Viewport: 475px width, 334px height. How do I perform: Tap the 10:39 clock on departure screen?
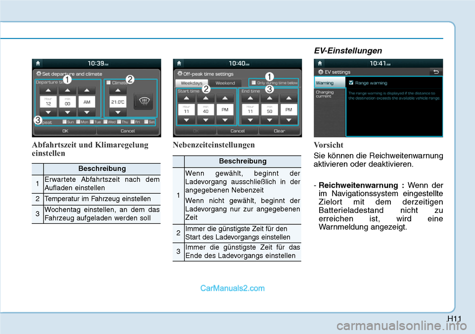98,63
